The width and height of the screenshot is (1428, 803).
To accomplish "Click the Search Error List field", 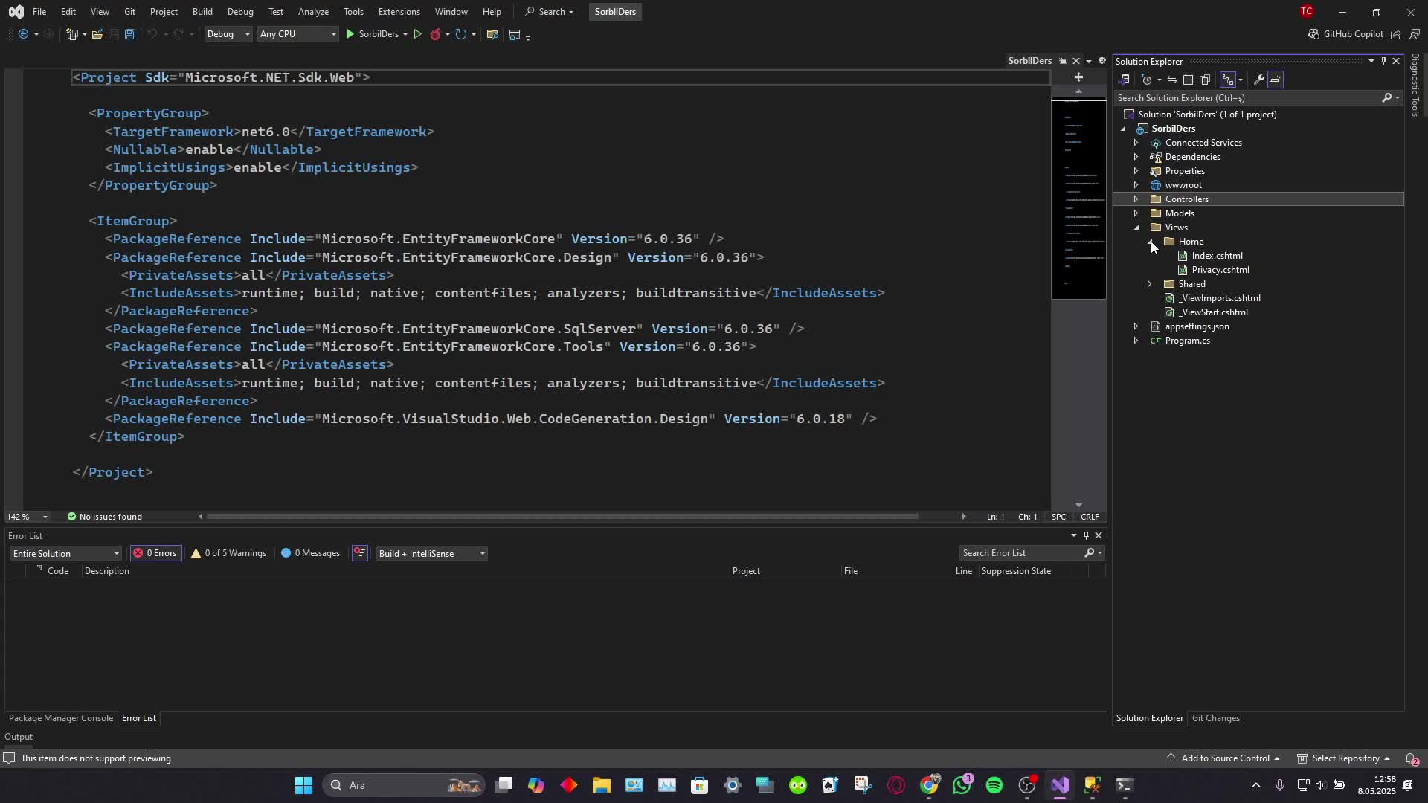I will pyautogui.click(x=1021, y=553).
